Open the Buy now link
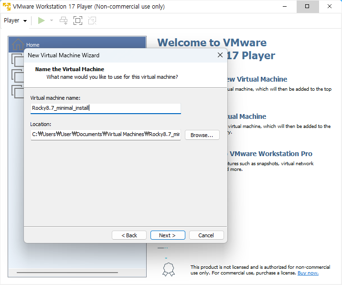 (308, 273)
